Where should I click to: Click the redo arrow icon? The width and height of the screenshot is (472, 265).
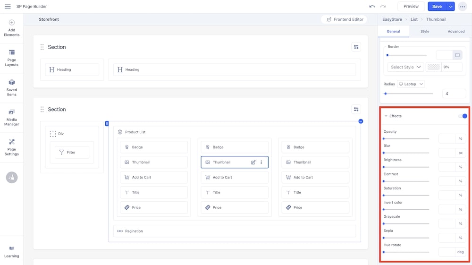383,6
